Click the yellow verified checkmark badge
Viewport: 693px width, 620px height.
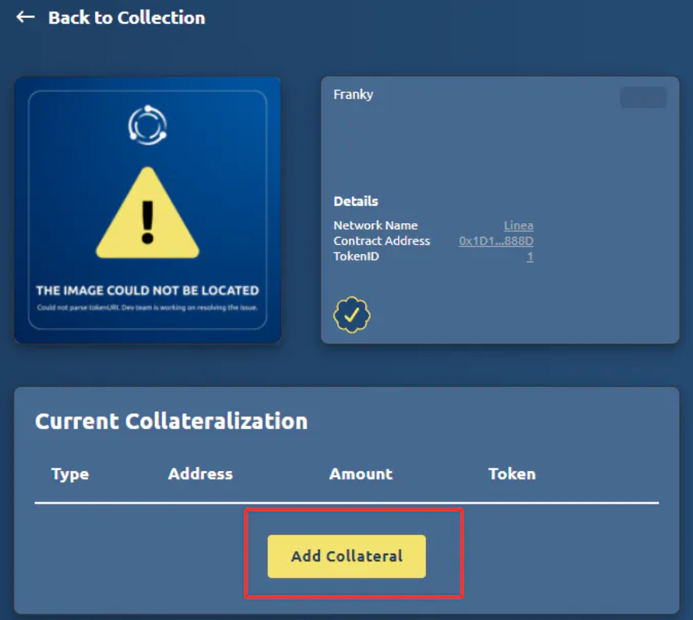[x=352, y=314]
